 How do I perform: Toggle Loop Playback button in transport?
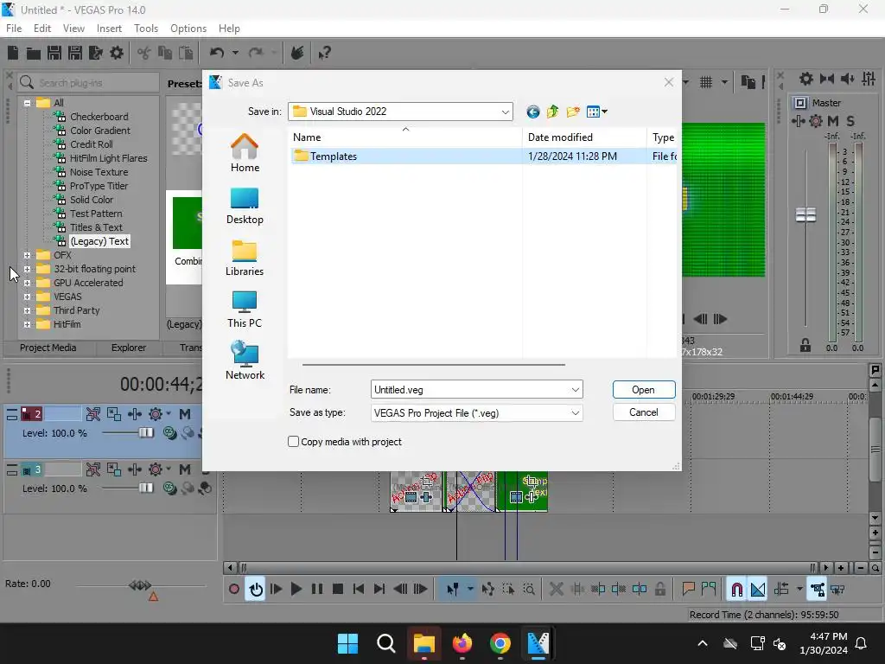pyautogui.click(x=256, y=590)
